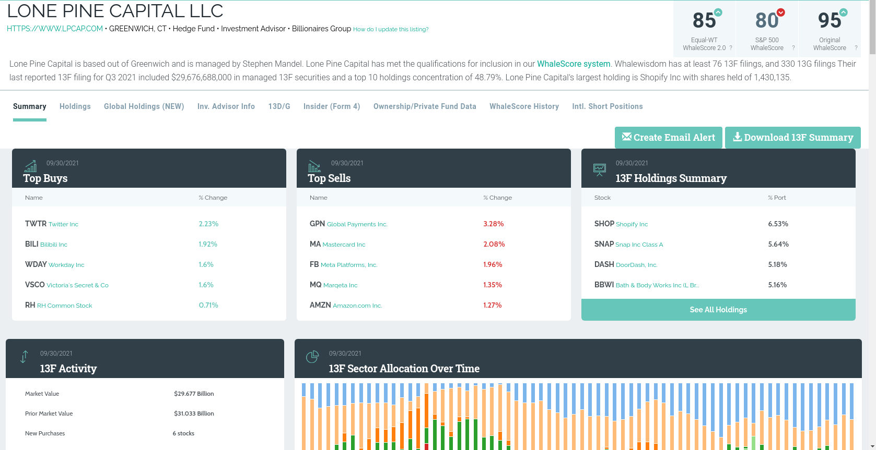Click the green up arrow on score 95
Viewport: 876px width, 450px height.
[844, 13]
